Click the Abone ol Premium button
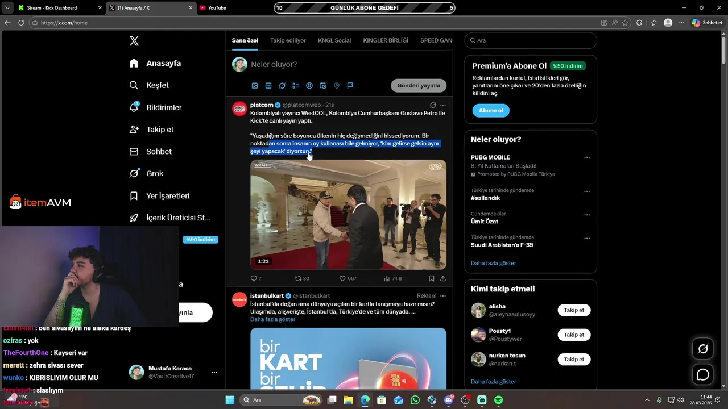 tap(491, 110)
